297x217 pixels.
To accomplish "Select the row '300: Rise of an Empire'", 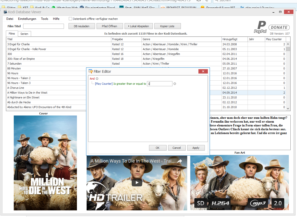I will [x=146, y=59].
